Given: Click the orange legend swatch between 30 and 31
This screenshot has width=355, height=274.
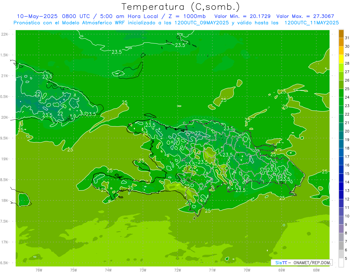Looking at the screenshot, I should (x=341, y=42).
